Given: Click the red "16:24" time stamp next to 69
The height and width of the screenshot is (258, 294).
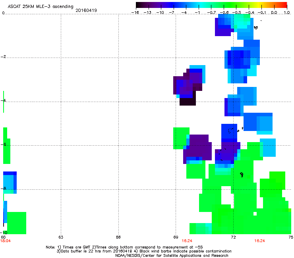Looking at the screenshot, I should pyautogui.click(x=187, y=241).
